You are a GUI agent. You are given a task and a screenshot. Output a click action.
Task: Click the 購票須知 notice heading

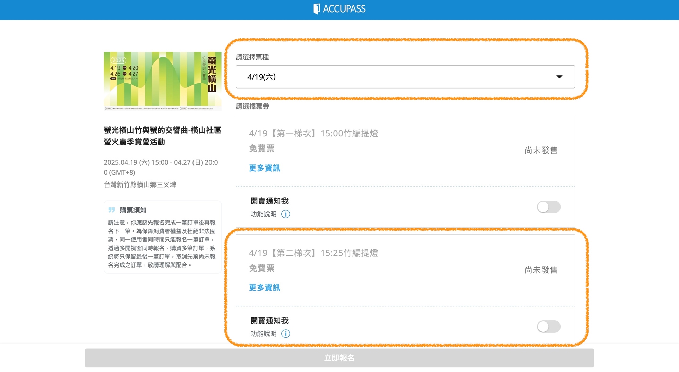point(133,210)
